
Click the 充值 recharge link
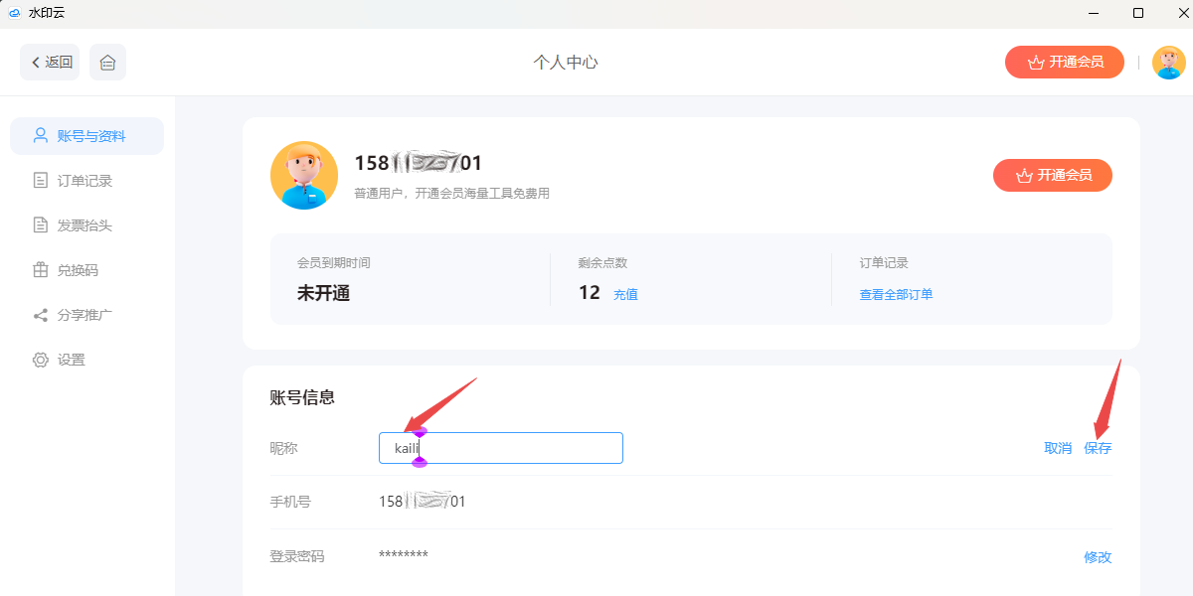[x=625, y=294]
